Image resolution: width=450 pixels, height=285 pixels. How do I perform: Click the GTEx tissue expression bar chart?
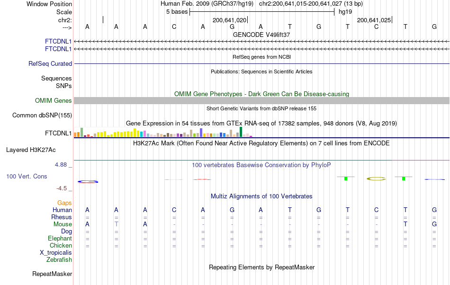[x=163, y=132]
